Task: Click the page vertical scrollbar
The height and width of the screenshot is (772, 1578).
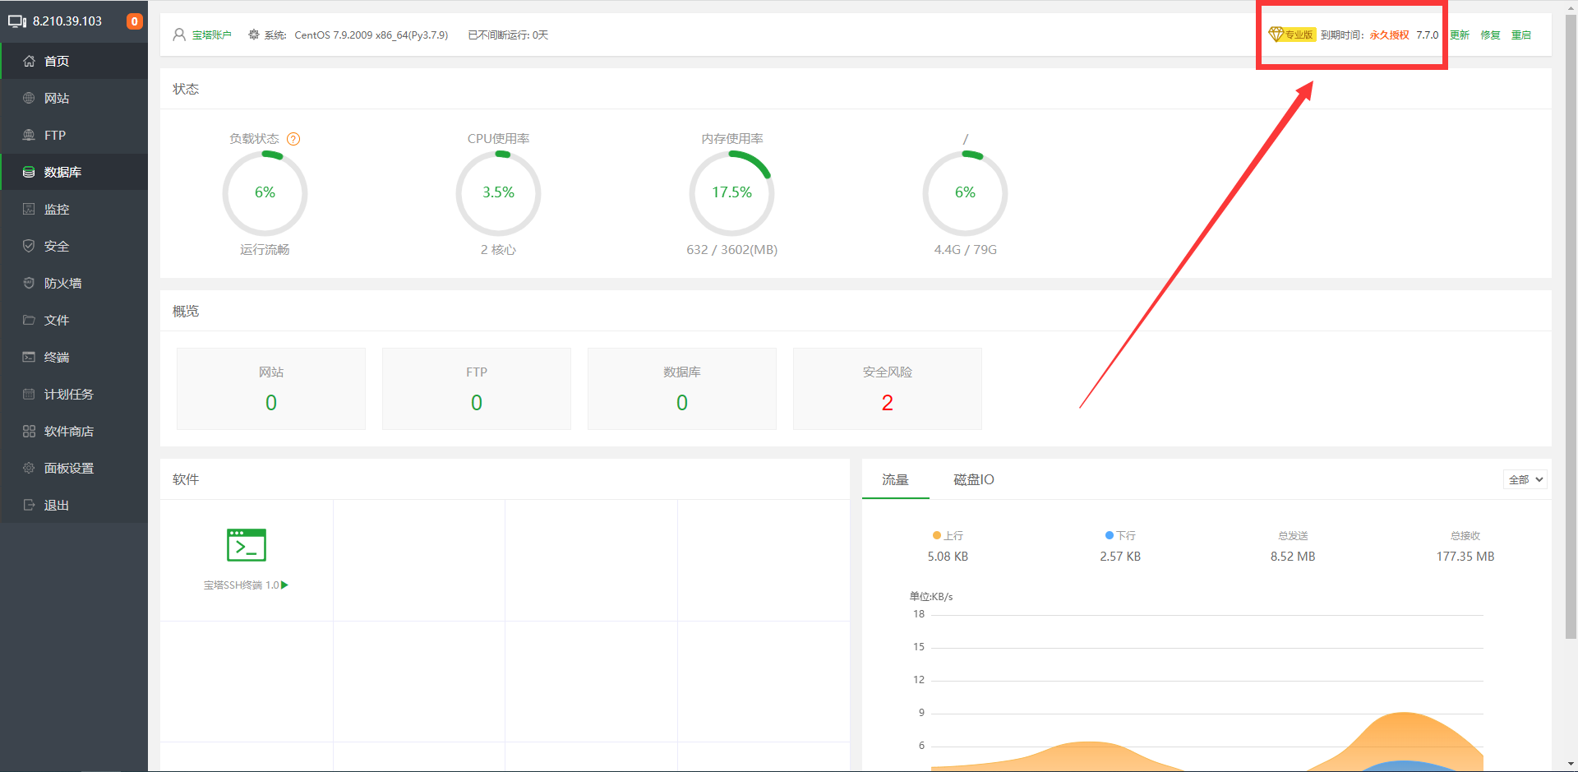Action: [x=1571, y=329]
